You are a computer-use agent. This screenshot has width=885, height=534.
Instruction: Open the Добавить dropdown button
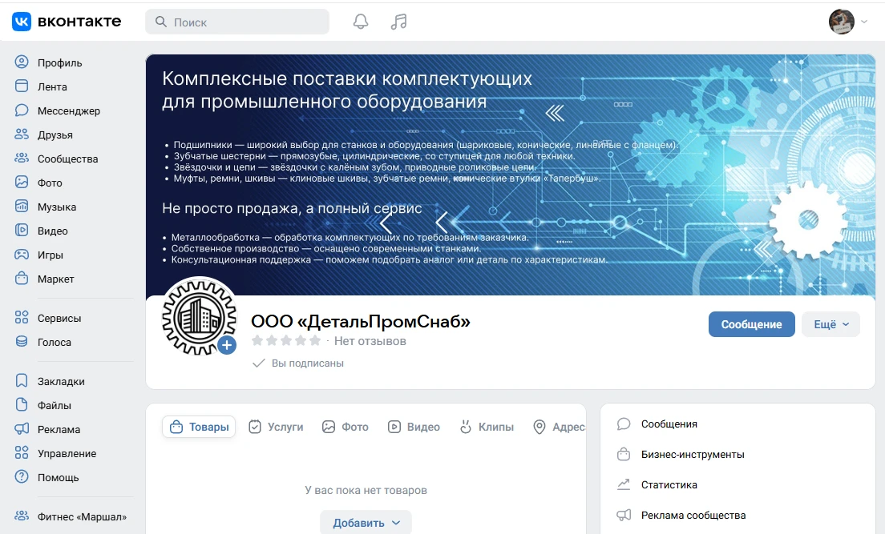pyautogui.click(x=366, y=522)
